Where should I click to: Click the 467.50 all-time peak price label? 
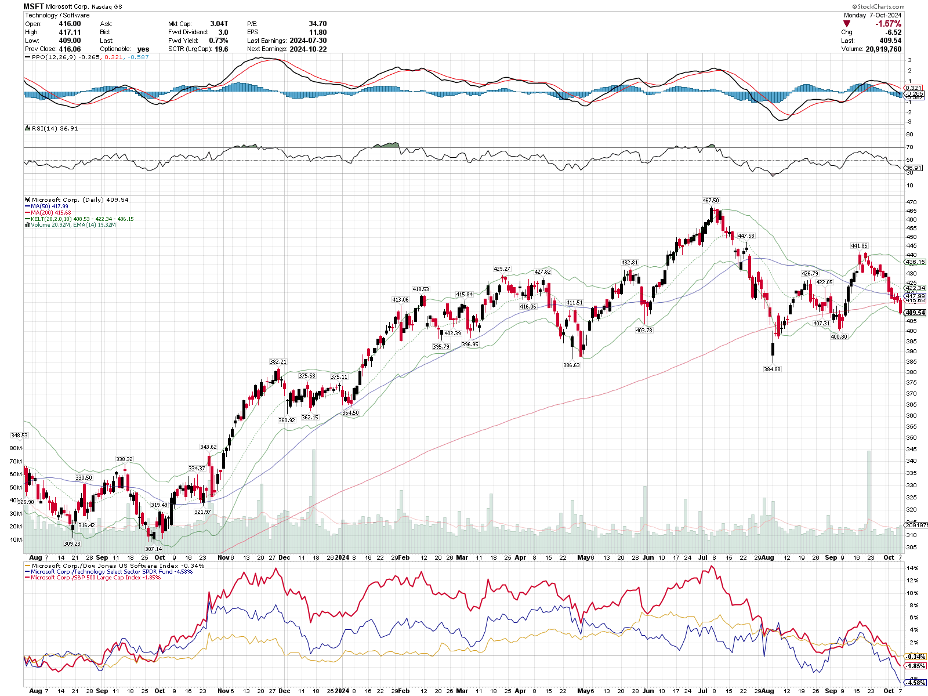711,201
